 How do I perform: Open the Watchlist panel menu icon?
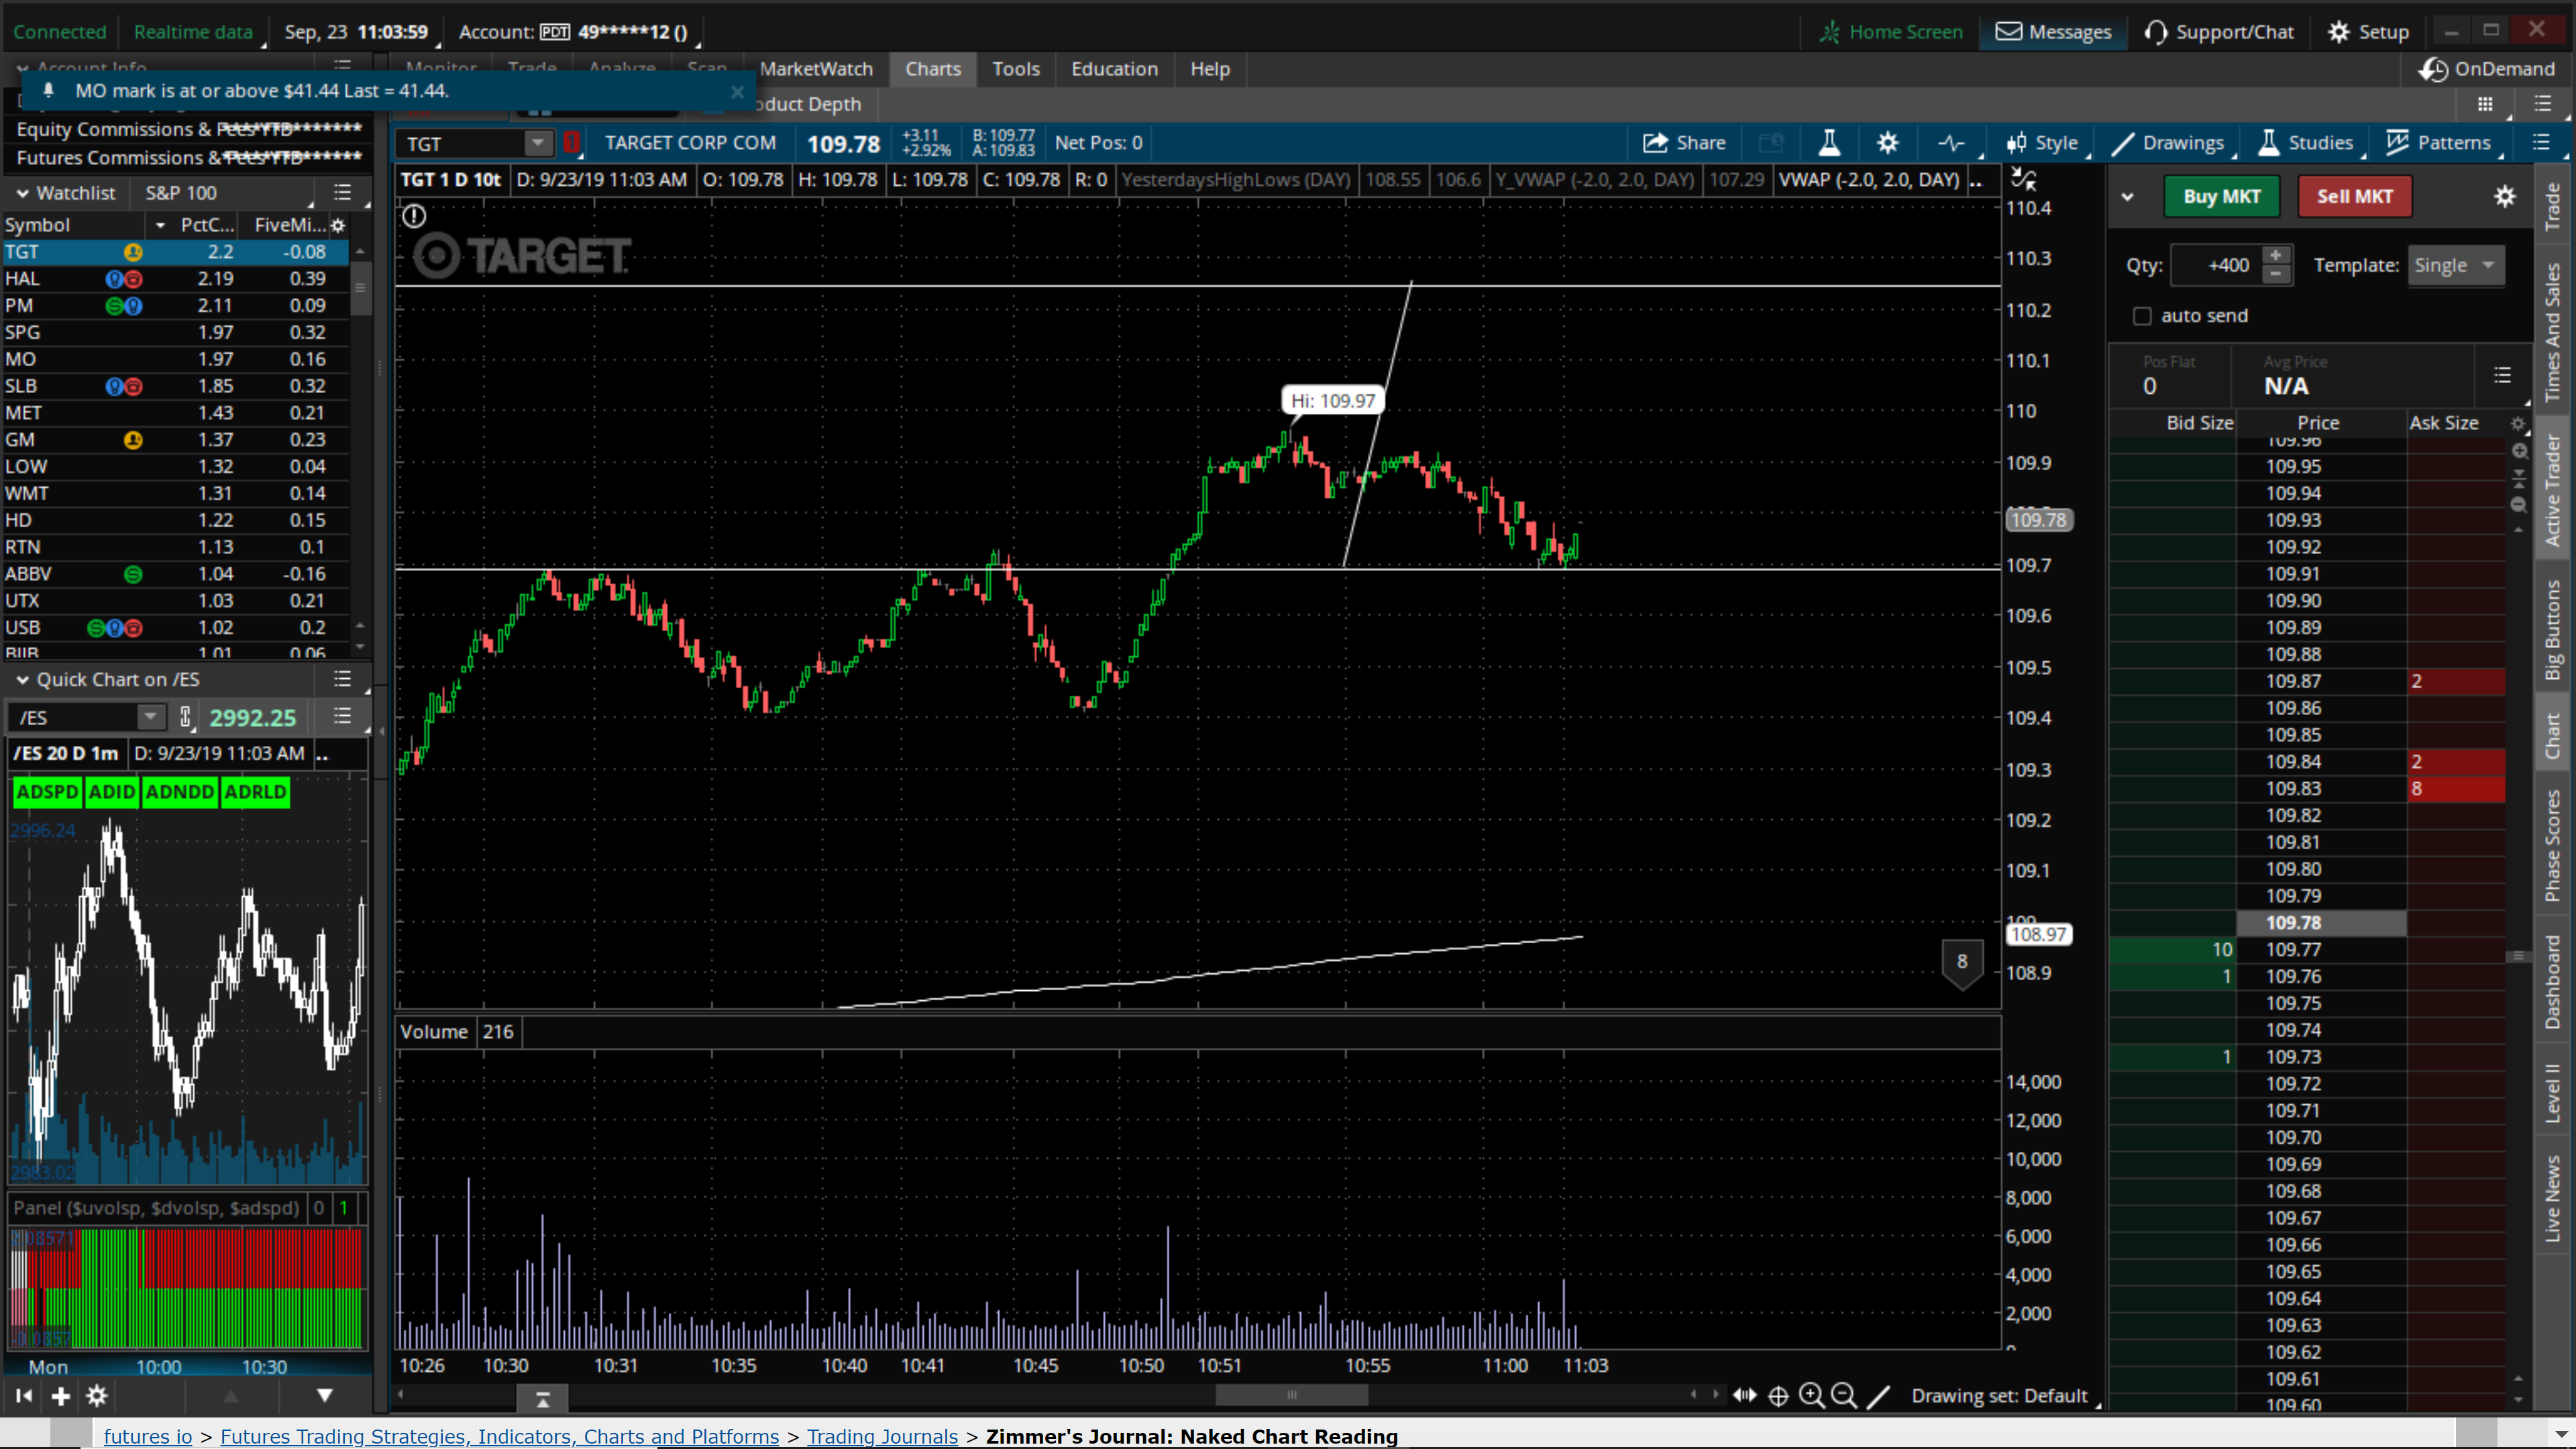(343, 192)
